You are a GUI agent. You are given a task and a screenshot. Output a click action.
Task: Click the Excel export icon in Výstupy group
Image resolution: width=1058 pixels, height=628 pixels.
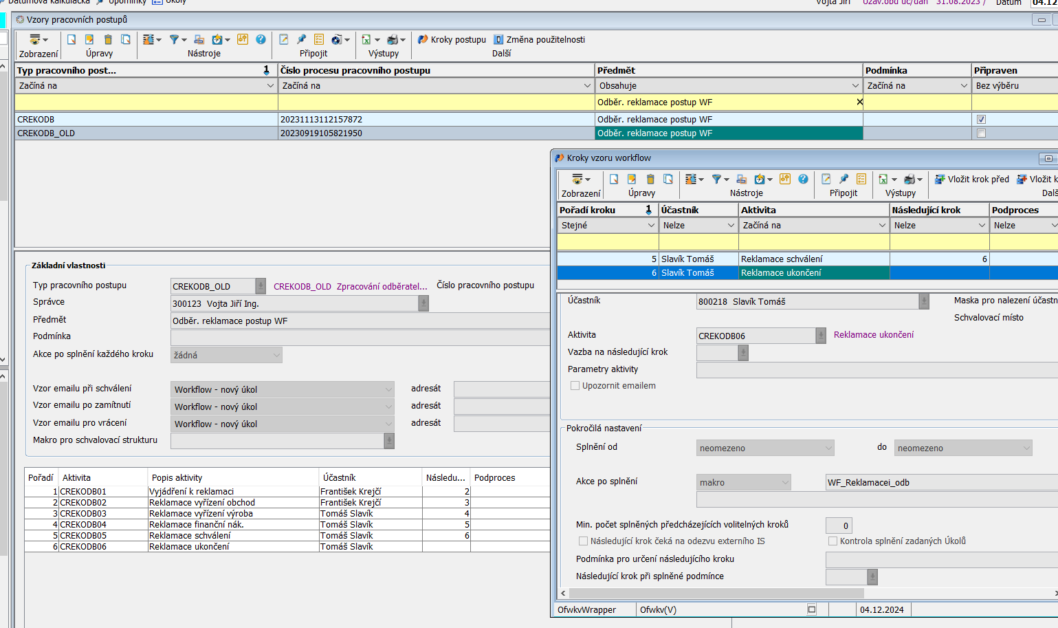(x=366, y=40)
